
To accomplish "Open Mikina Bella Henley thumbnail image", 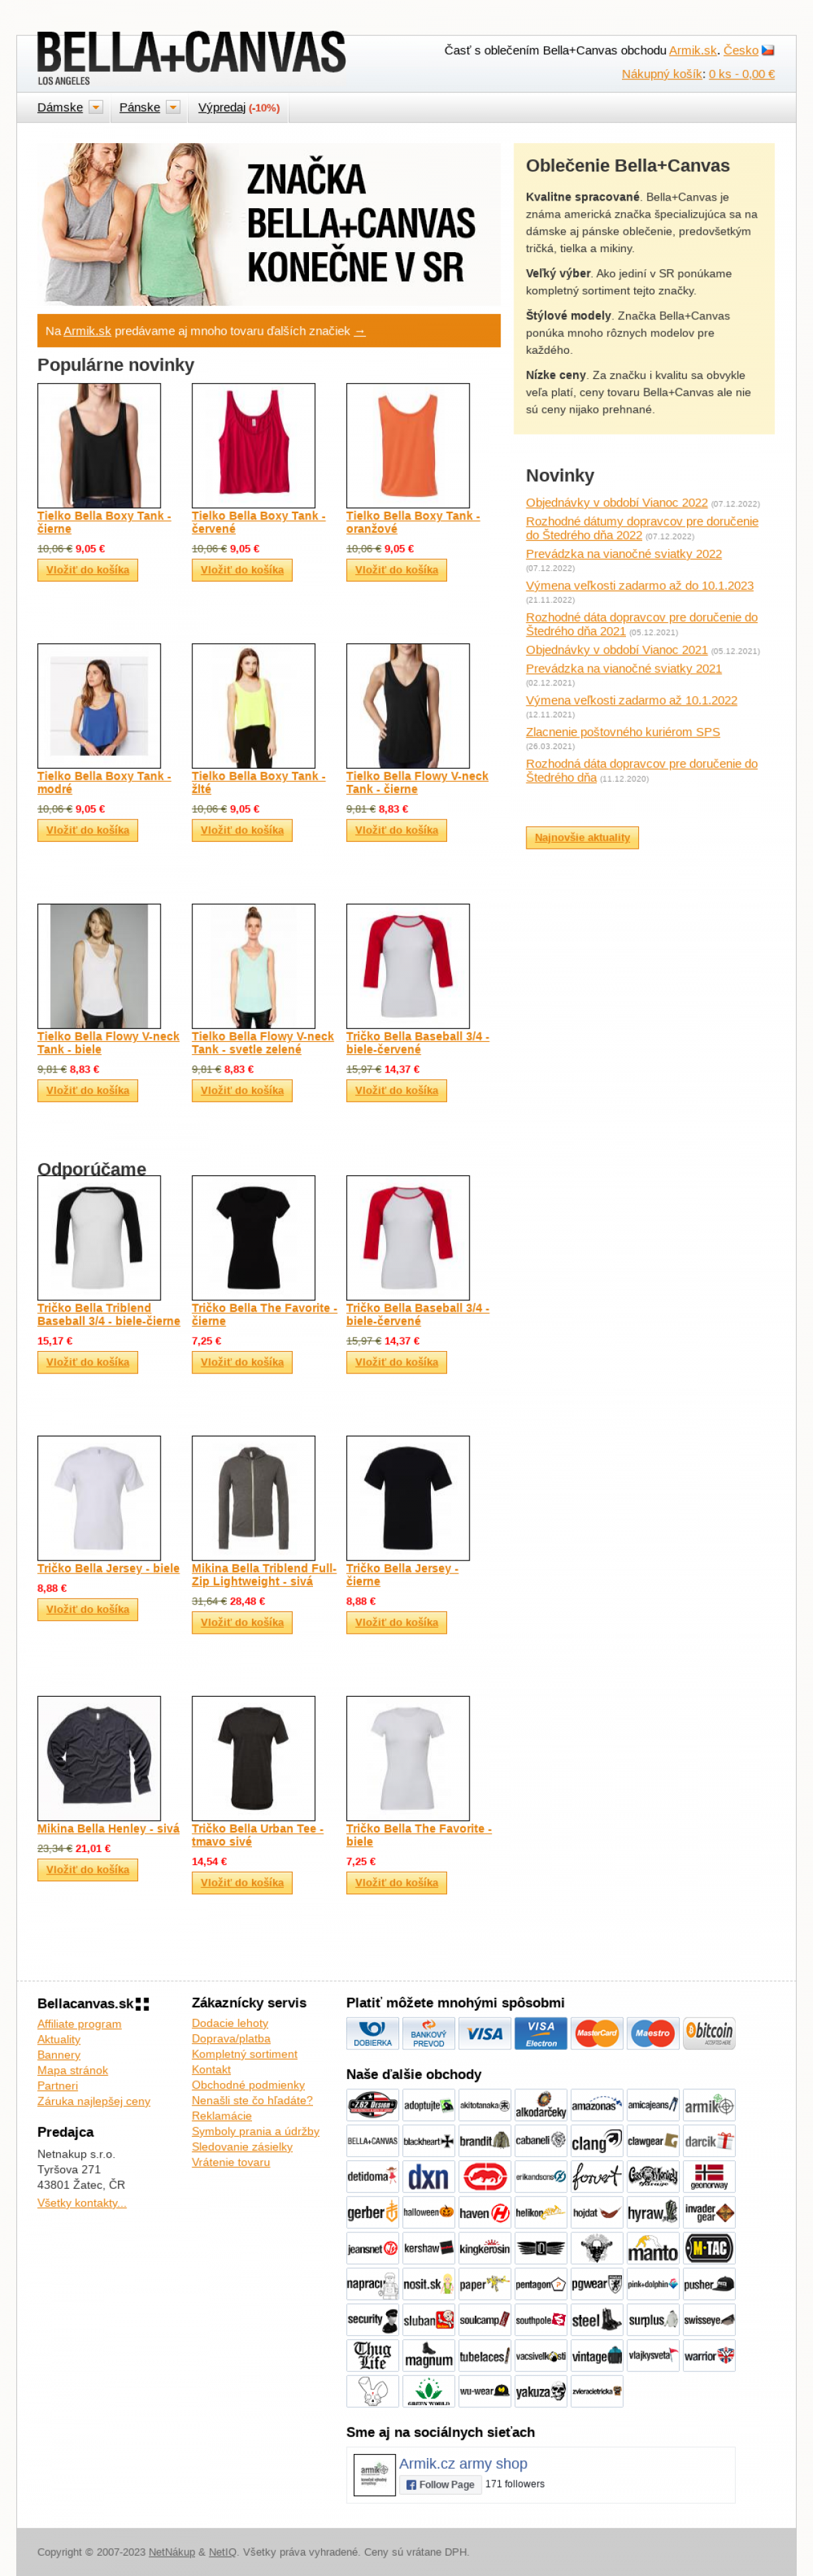I will (x=99, y=1758).
